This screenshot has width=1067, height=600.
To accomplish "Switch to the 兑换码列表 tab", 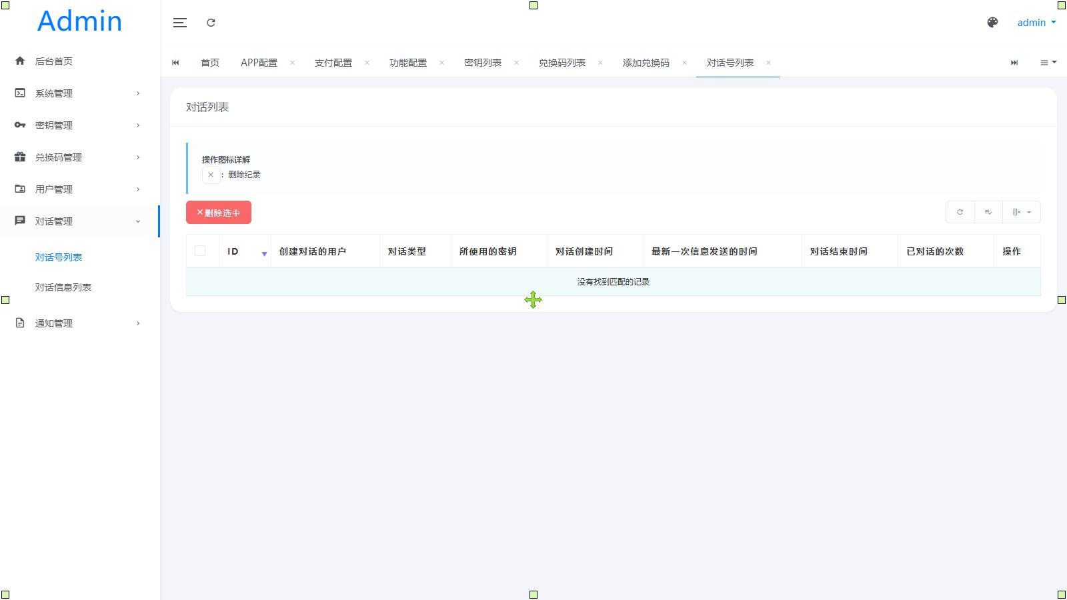I will click(562, 63).
